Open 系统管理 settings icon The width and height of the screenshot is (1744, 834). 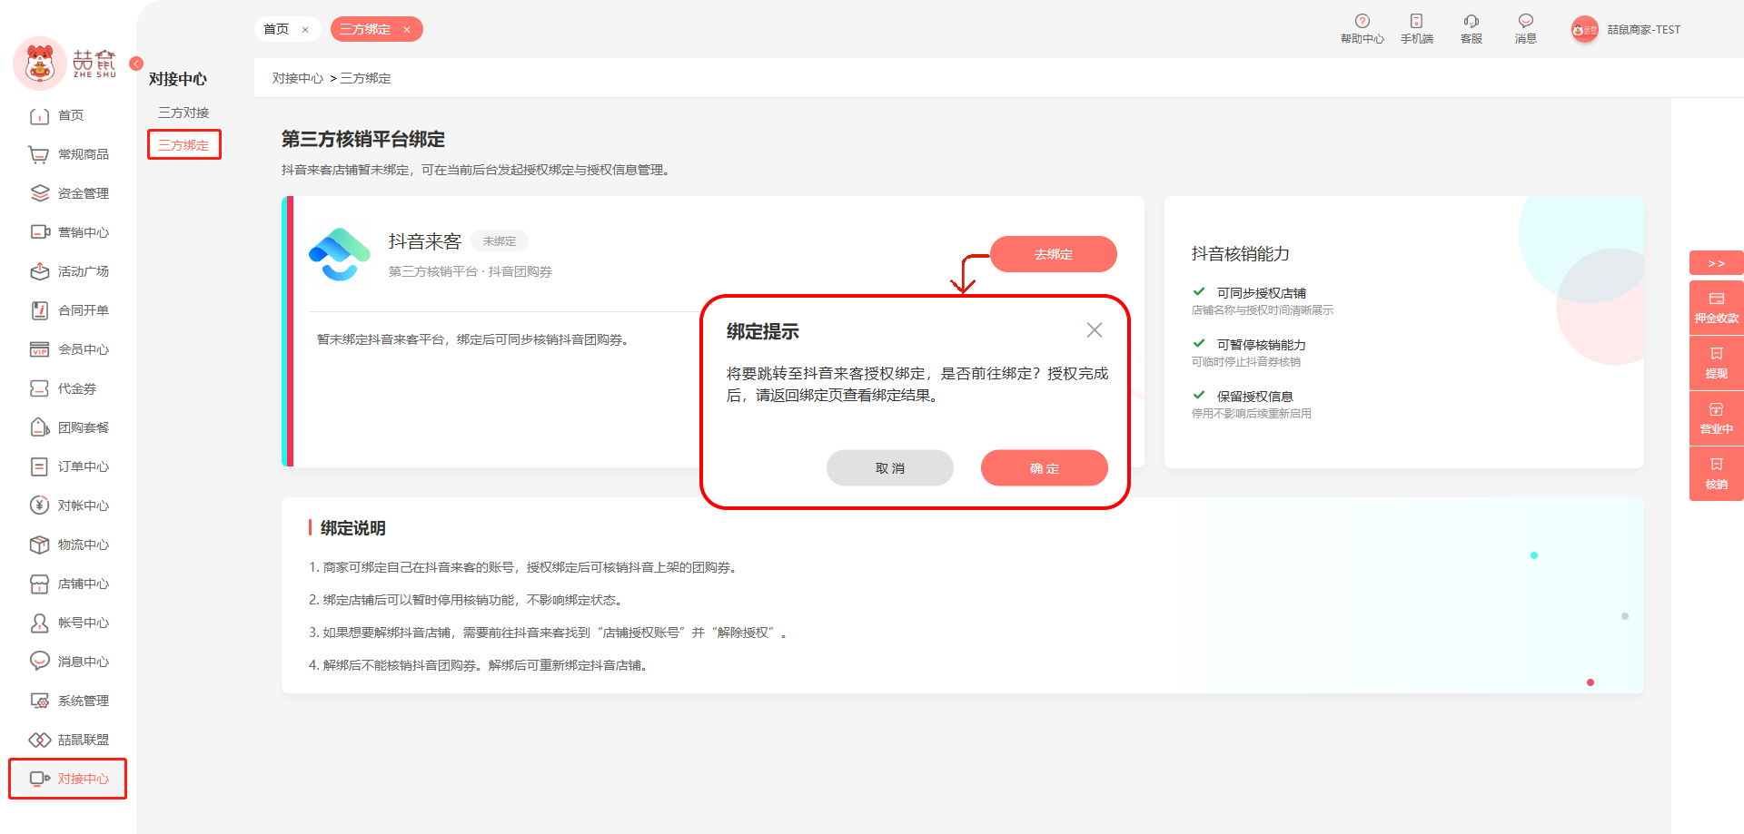39,702
